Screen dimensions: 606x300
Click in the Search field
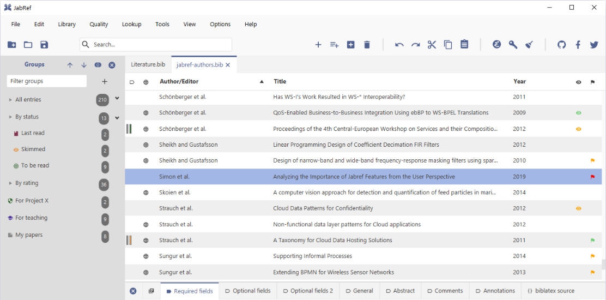tap(156, 45)
